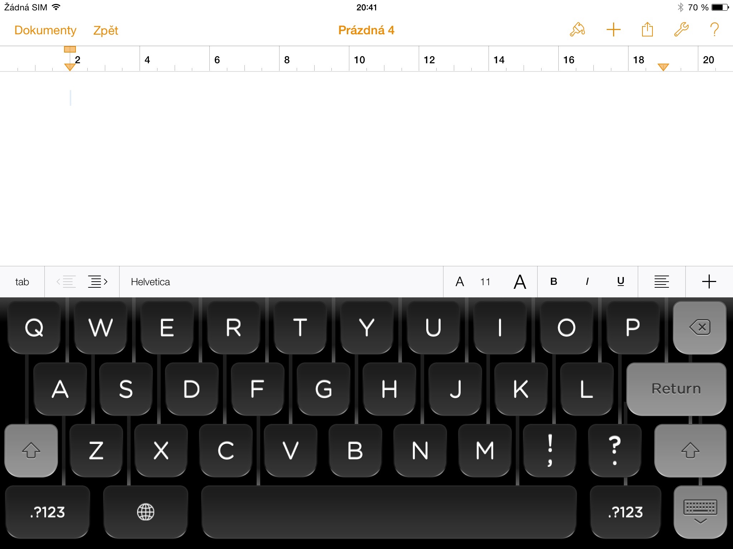Tap the insert plus icon in top bar
The height and width of the screenshot is (549, 733).
(x=613, y=30)
